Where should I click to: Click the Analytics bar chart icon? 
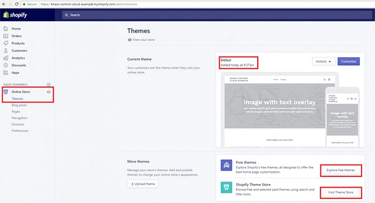click(6, 58)
